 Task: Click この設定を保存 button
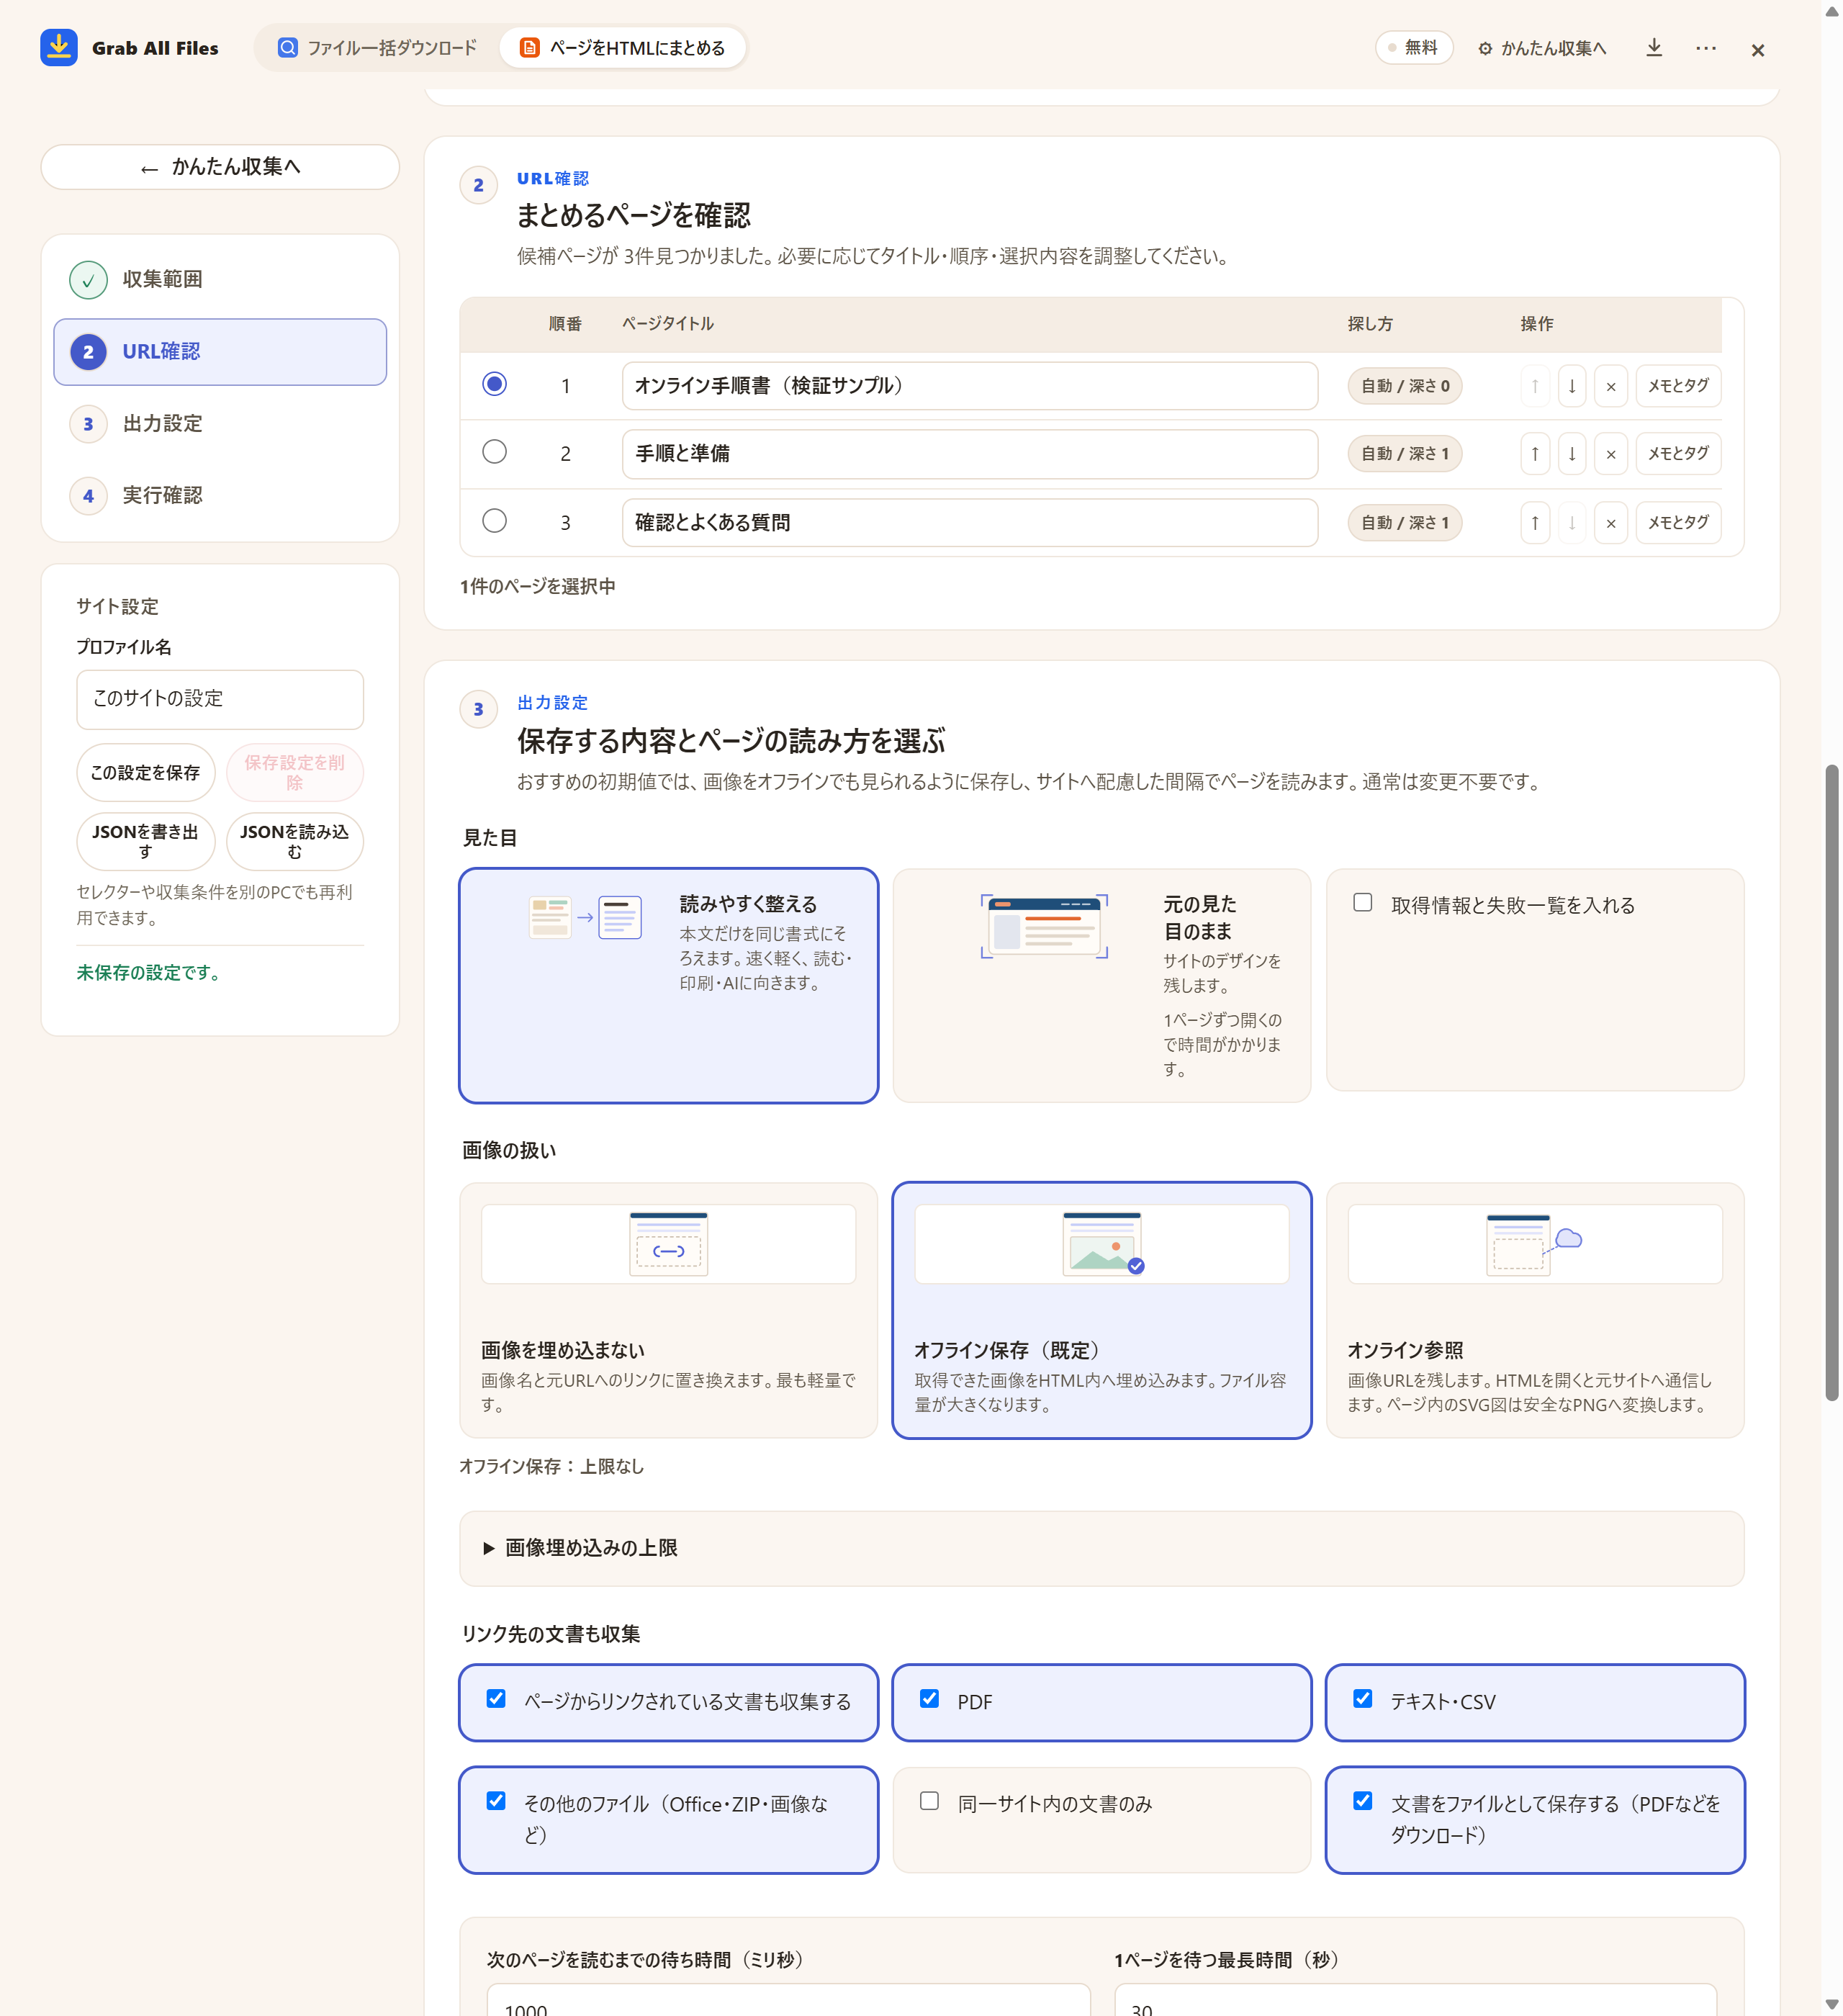(146, 772)
